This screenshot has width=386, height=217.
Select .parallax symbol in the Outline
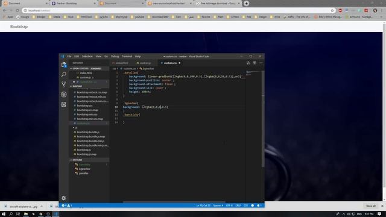click(x=83, y=173)
